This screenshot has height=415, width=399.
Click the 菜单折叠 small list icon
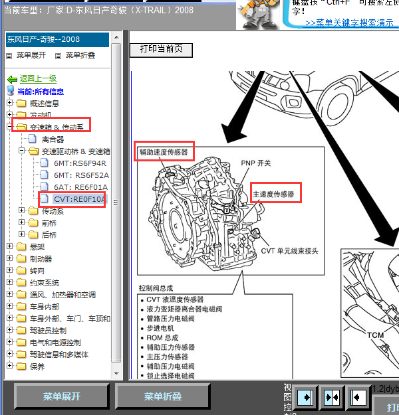(x=58, y=56)
